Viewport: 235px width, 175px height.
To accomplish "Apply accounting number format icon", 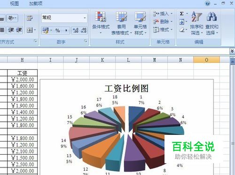I will point(46,30).
